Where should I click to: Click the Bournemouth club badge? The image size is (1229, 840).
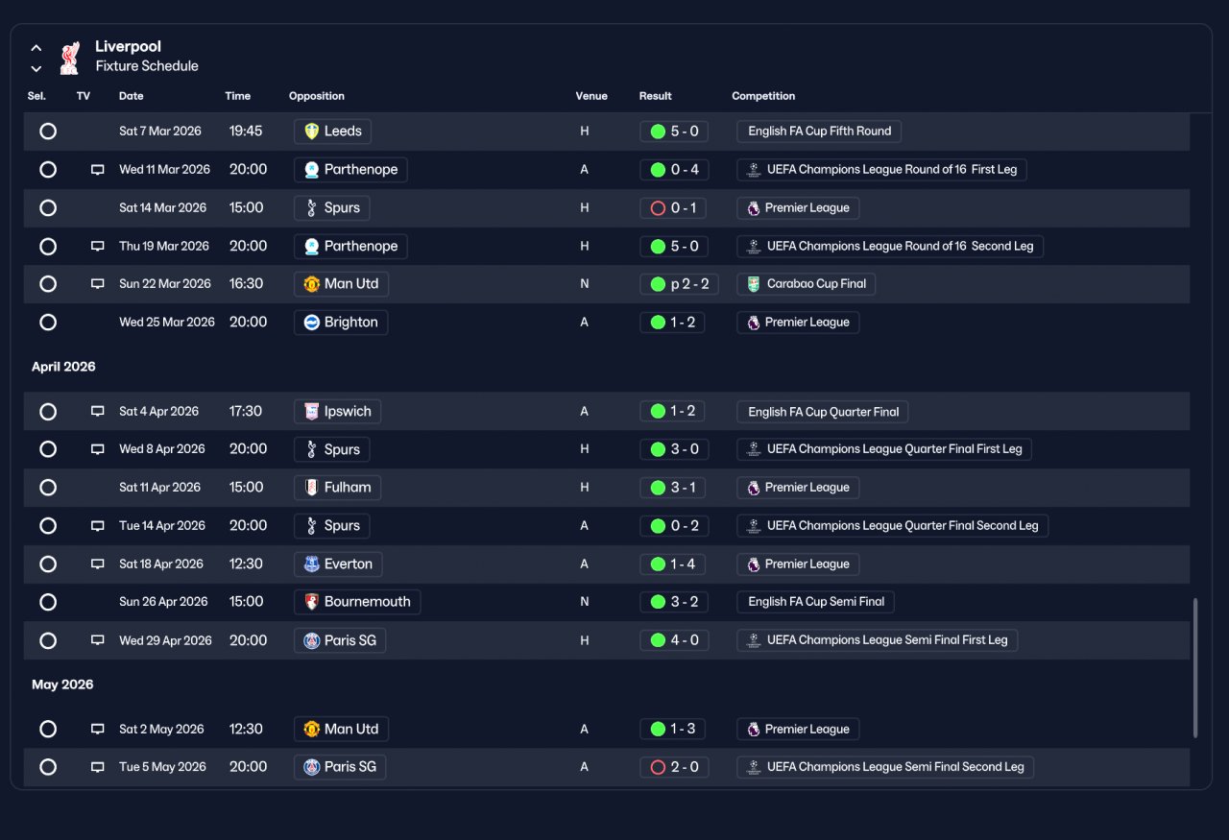(x=311, y=602)
